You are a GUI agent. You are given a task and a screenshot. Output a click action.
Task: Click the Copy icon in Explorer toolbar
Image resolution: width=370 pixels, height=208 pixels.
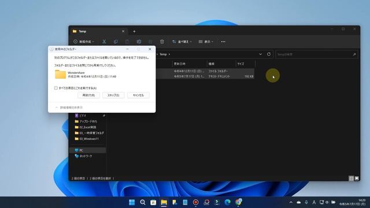(x=116, y=42)
